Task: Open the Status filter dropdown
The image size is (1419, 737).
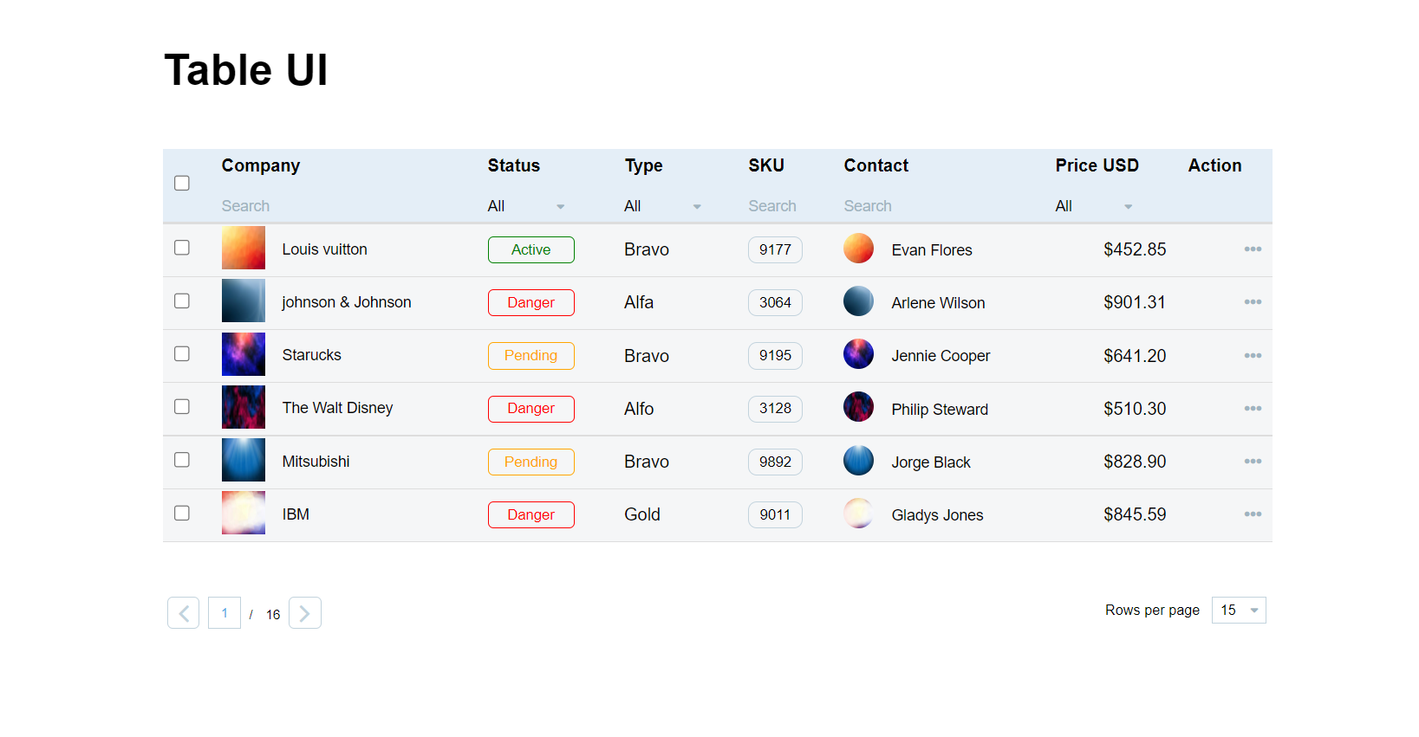Action: (527, 206)
